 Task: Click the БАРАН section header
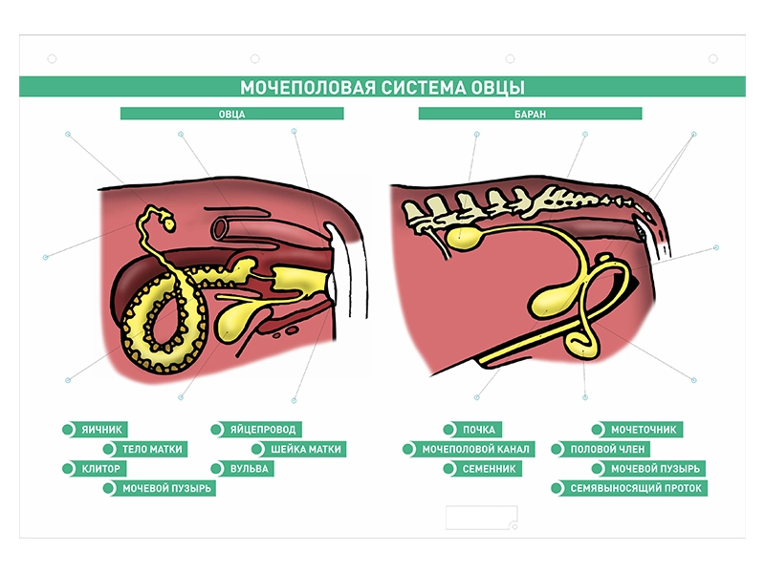pyautogui.click(x=531, y=114)
